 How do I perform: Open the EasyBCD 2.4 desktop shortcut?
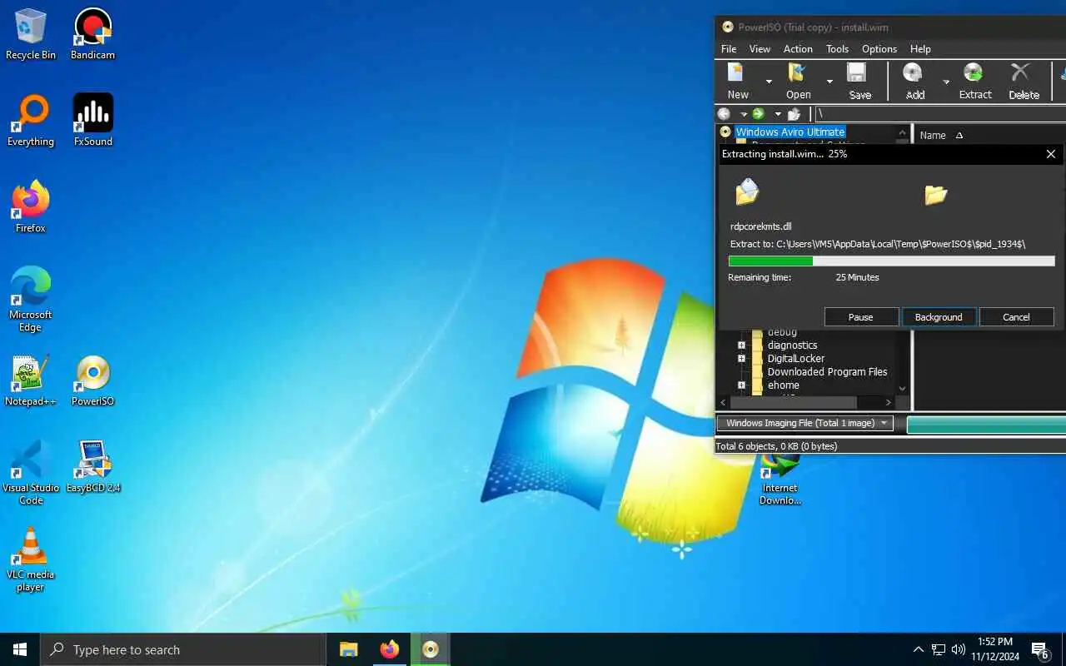click(x=92, y=467)
